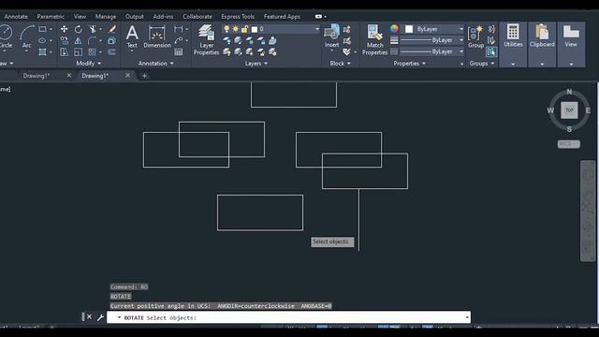Select the Array tool
The width and height of the screenshot is (599, 337).
92,52
